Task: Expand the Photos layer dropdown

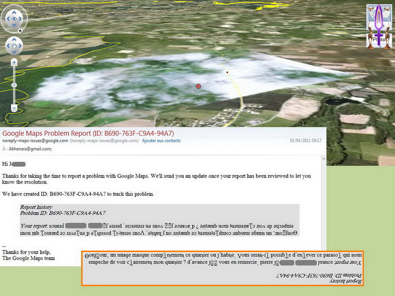Action: pos(374,40)
